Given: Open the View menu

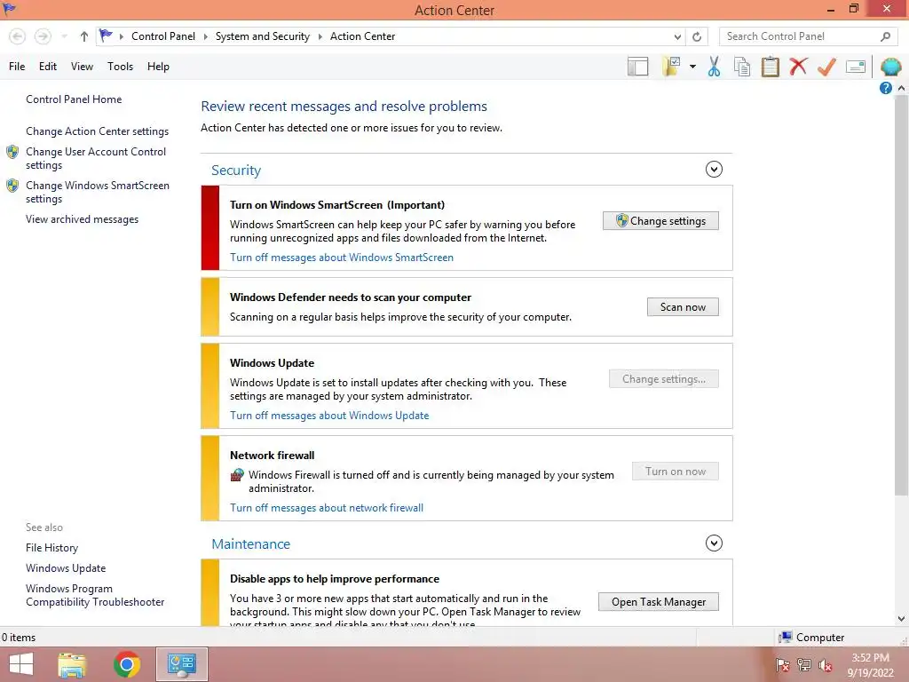Looking at the screenshot, I should 82,67.
